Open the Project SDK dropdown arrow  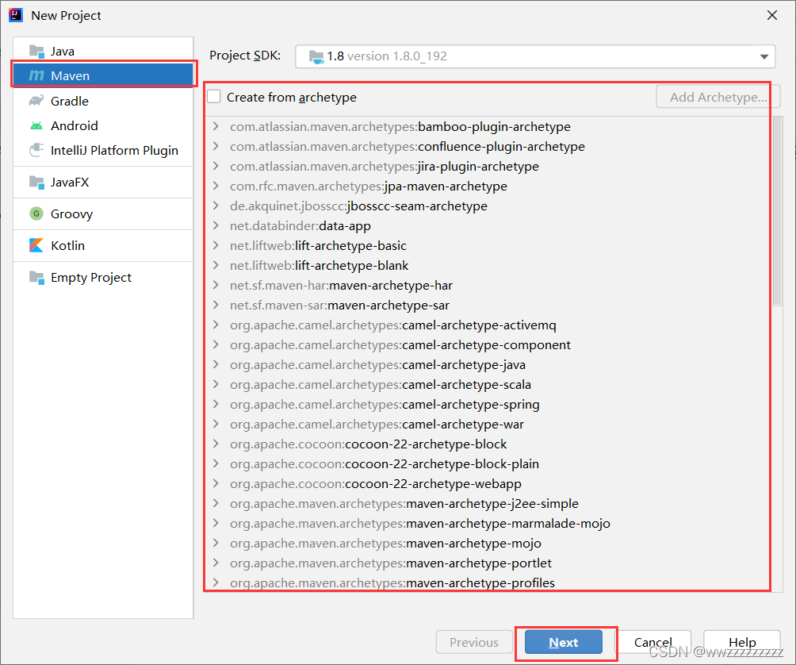[x=763, y=56]
